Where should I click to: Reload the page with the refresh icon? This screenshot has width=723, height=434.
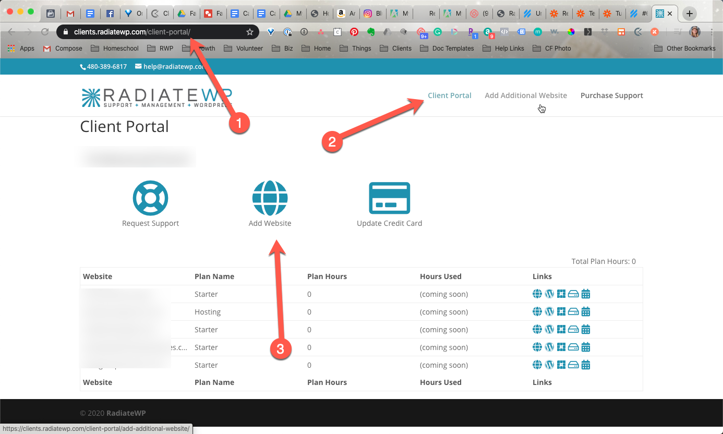(45, 32)
